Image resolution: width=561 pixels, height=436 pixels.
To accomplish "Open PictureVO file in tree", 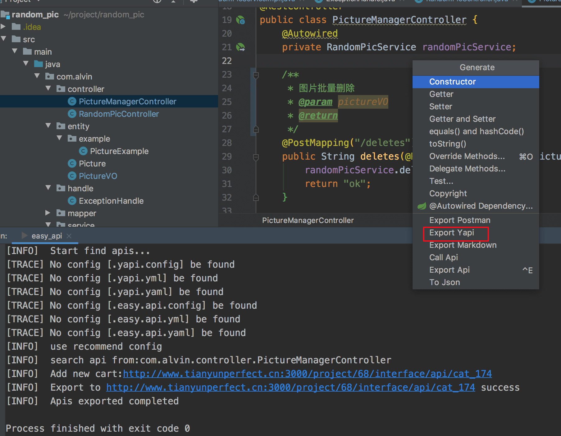I will click(x=98, y=176).
